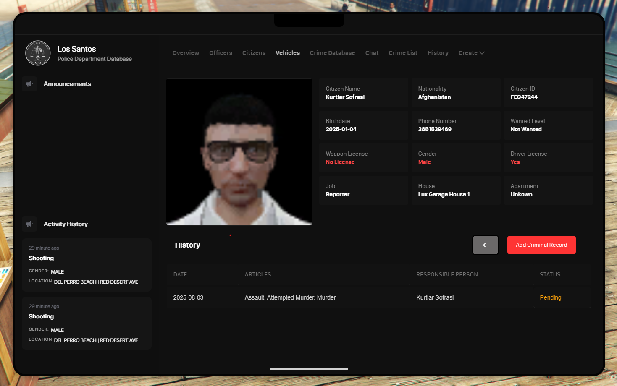Open the Overview tab
Viewport: 617px width, 386px height.
186,53
